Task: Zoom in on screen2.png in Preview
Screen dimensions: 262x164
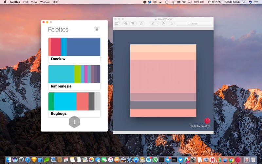Action: (x=133, y=24)
